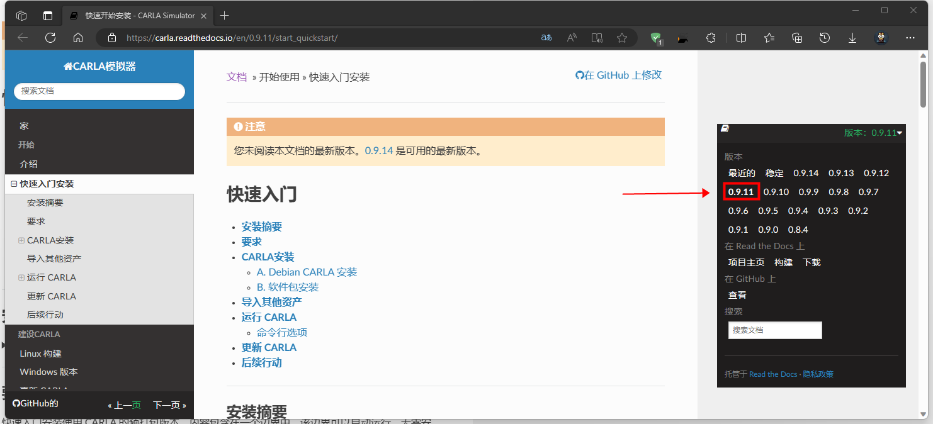Click 隐私政策 link in version panel
933x424 pixels.
pos(818,374)
